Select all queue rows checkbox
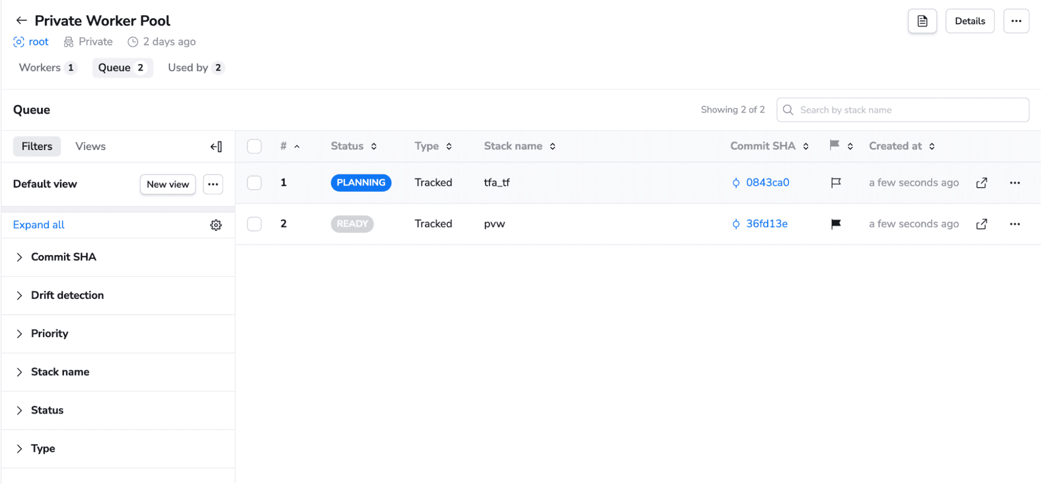Screen dimensions: 1041x484 [254, 146]
